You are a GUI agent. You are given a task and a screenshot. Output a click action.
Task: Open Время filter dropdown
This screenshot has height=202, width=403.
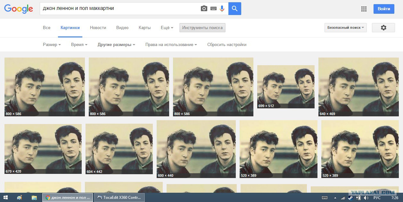79,45
